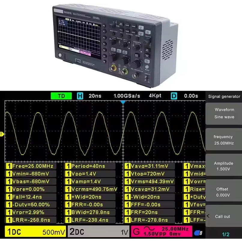Select the Signal generator menu title
This screenshot has height=242, width=242.
(224, 96)
